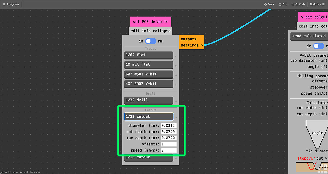Open the Programs hamburger menu
Image resolution: width=328 pixels, height=174 pixels.
point(11,4)
